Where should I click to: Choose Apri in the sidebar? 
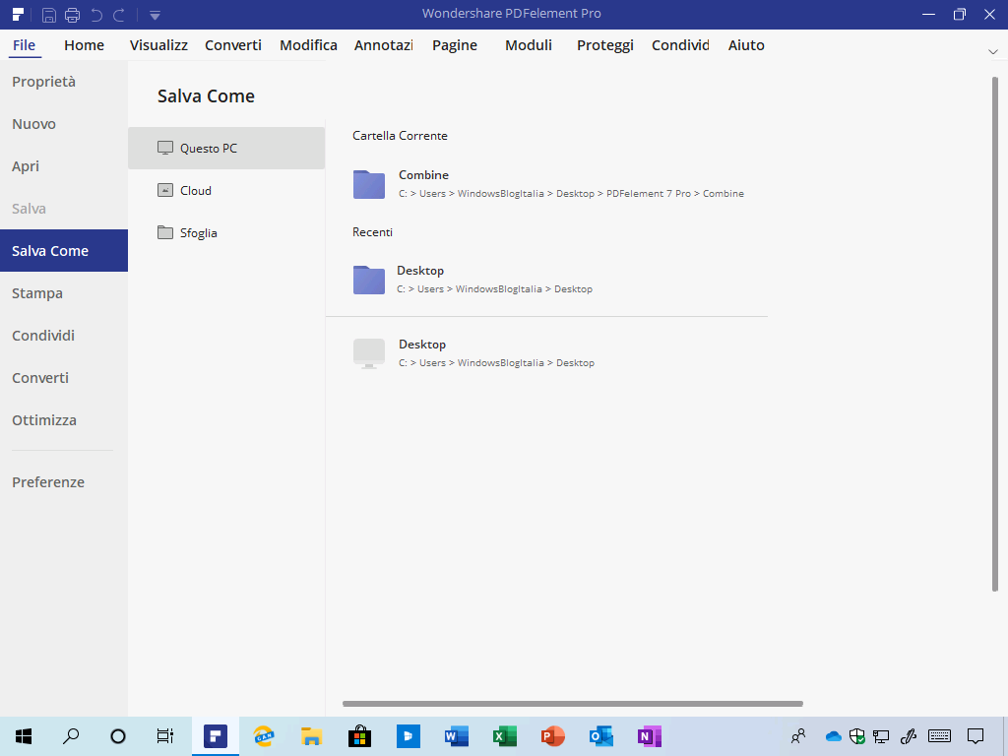(64, 166)
